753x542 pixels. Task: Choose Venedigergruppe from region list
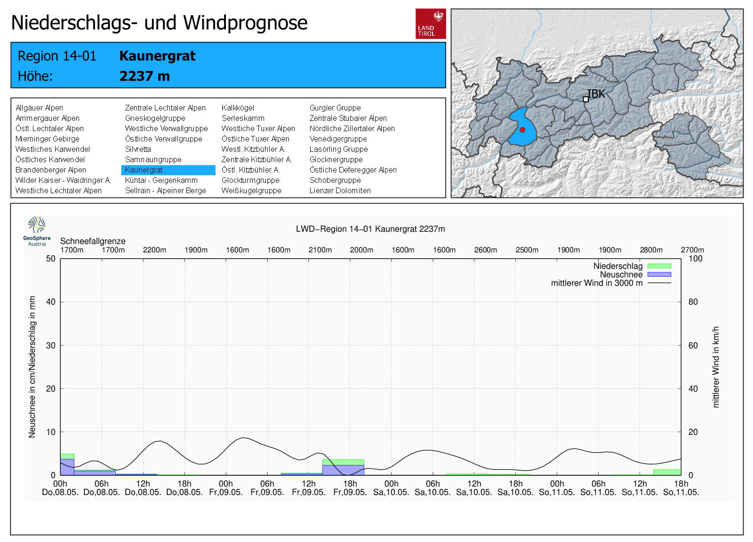pyautogui.click(x=338, y=139)
